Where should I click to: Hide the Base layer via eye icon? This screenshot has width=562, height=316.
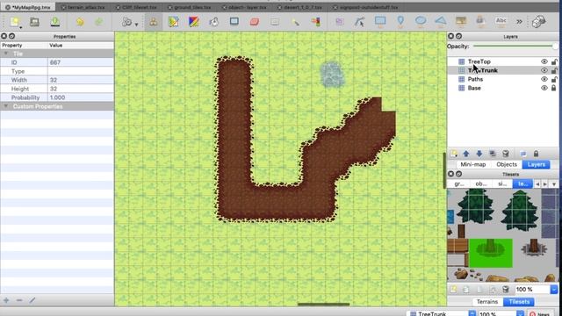[544, 88]
